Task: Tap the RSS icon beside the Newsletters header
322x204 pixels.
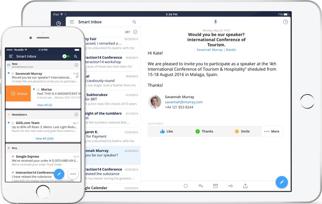Action: (9, 115)
